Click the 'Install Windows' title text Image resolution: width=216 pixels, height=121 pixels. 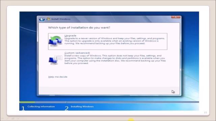click(61, 19)
